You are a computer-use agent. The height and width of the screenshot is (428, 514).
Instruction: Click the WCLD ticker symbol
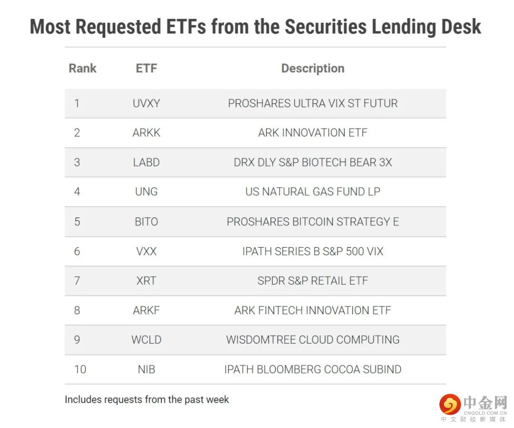point(146,340)
